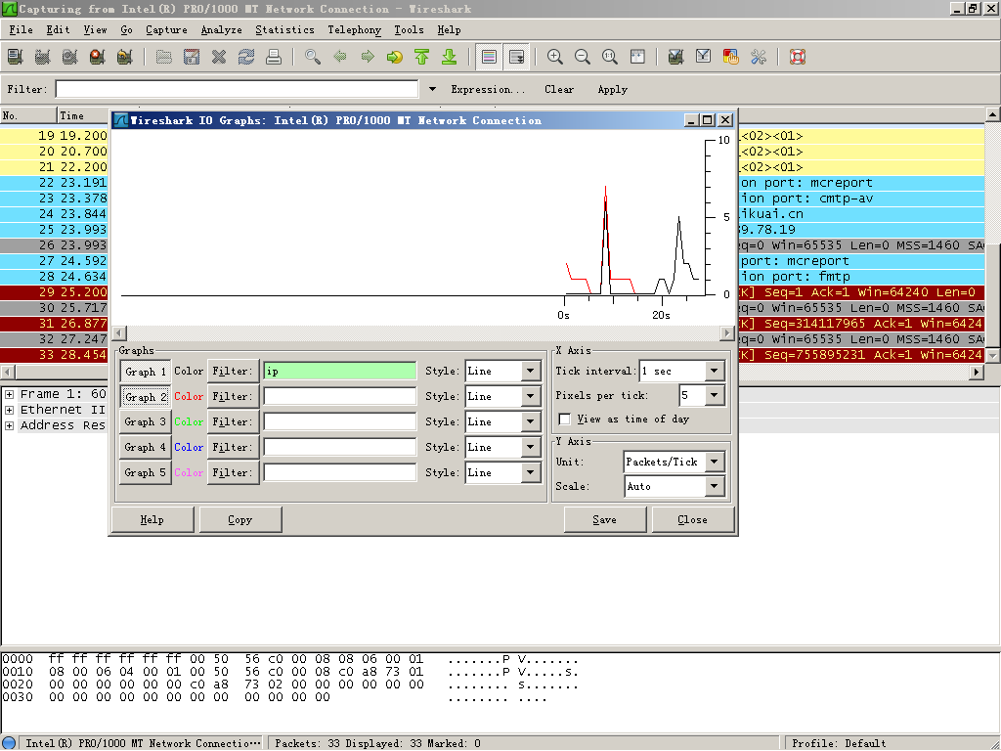Open the Statistics menu

click(284, 30)
